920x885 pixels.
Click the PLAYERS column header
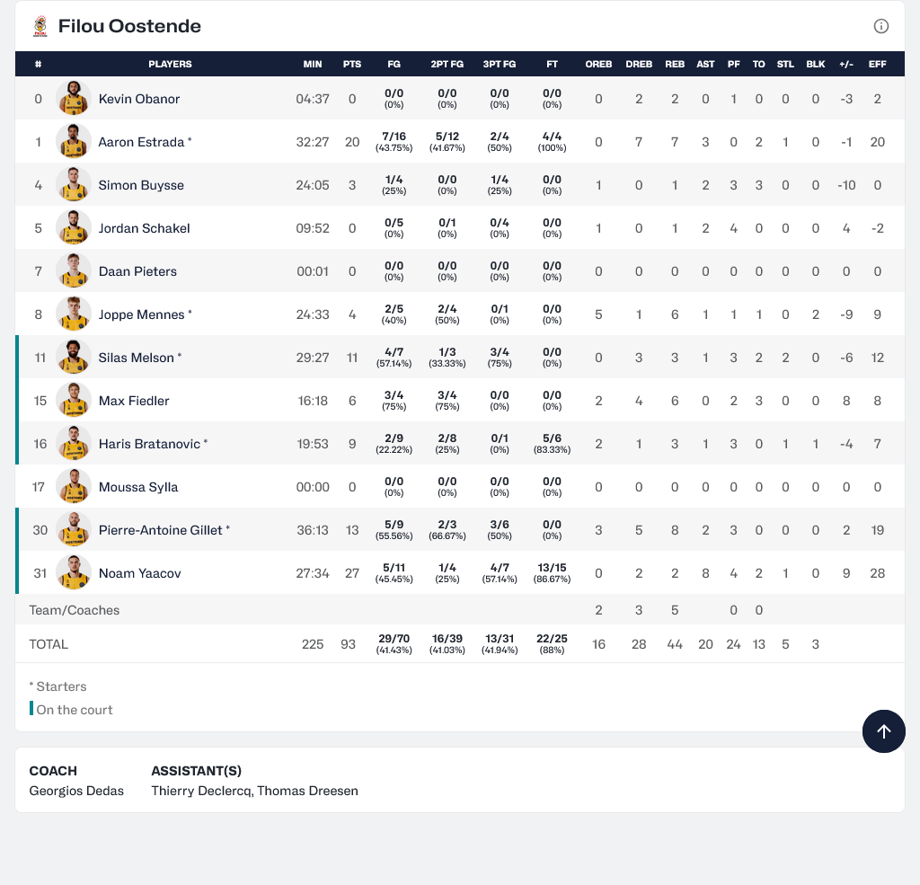tap(170, 64)
